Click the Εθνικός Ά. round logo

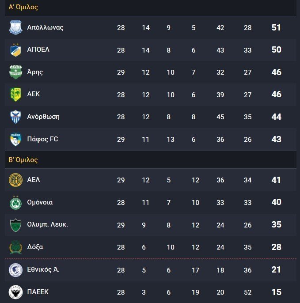[x=15, y=270]
